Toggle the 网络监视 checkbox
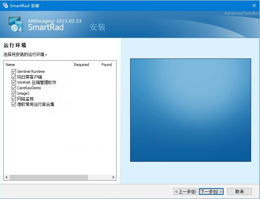 (14, 99)
